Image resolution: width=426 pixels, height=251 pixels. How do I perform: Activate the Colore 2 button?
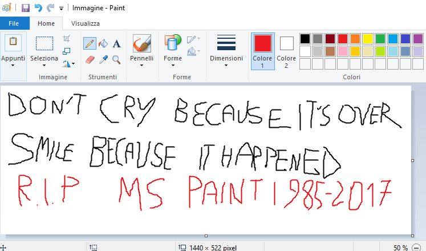pos(286,51)
